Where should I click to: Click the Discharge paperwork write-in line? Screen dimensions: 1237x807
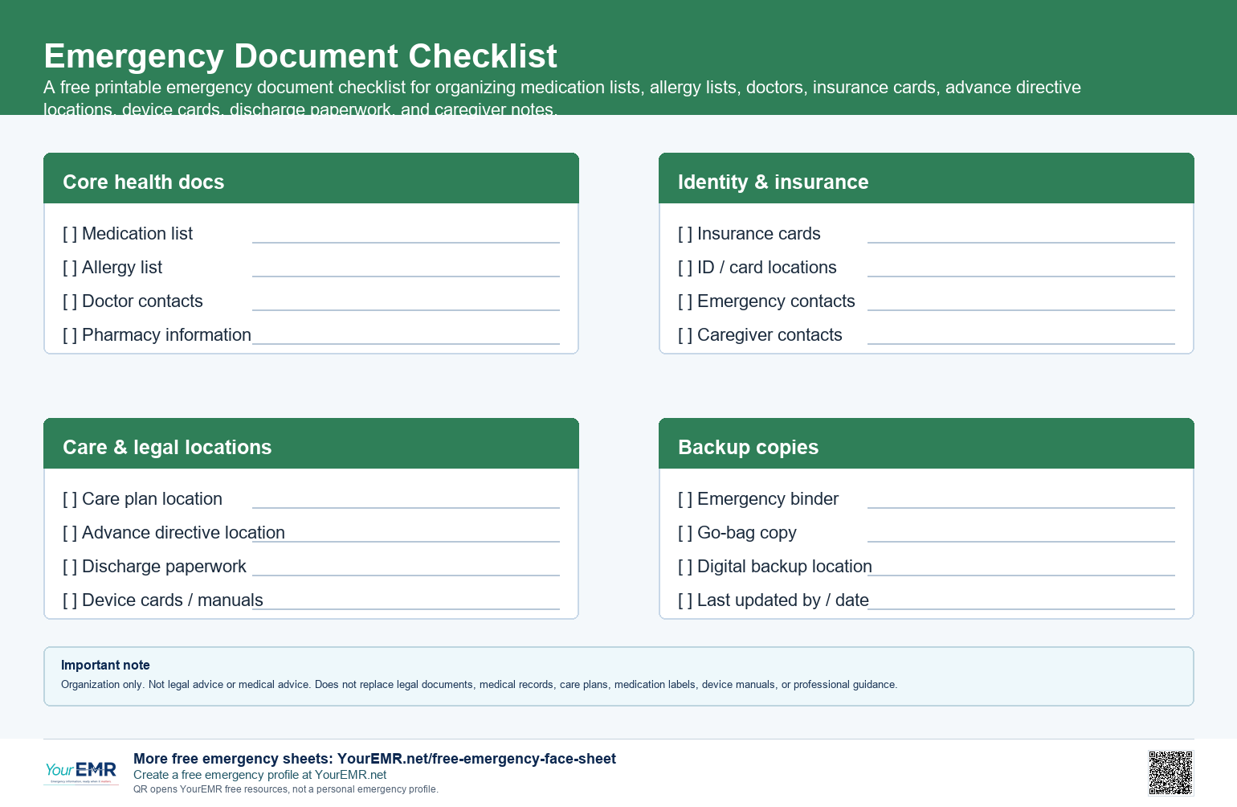pyautogui.click(x=406, y=575)
